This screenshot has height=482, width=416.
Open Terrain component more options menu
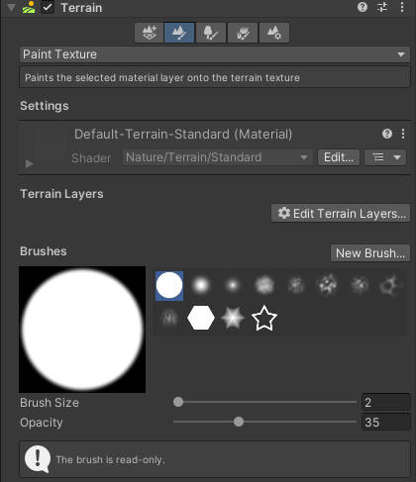[x=402, y=7]
